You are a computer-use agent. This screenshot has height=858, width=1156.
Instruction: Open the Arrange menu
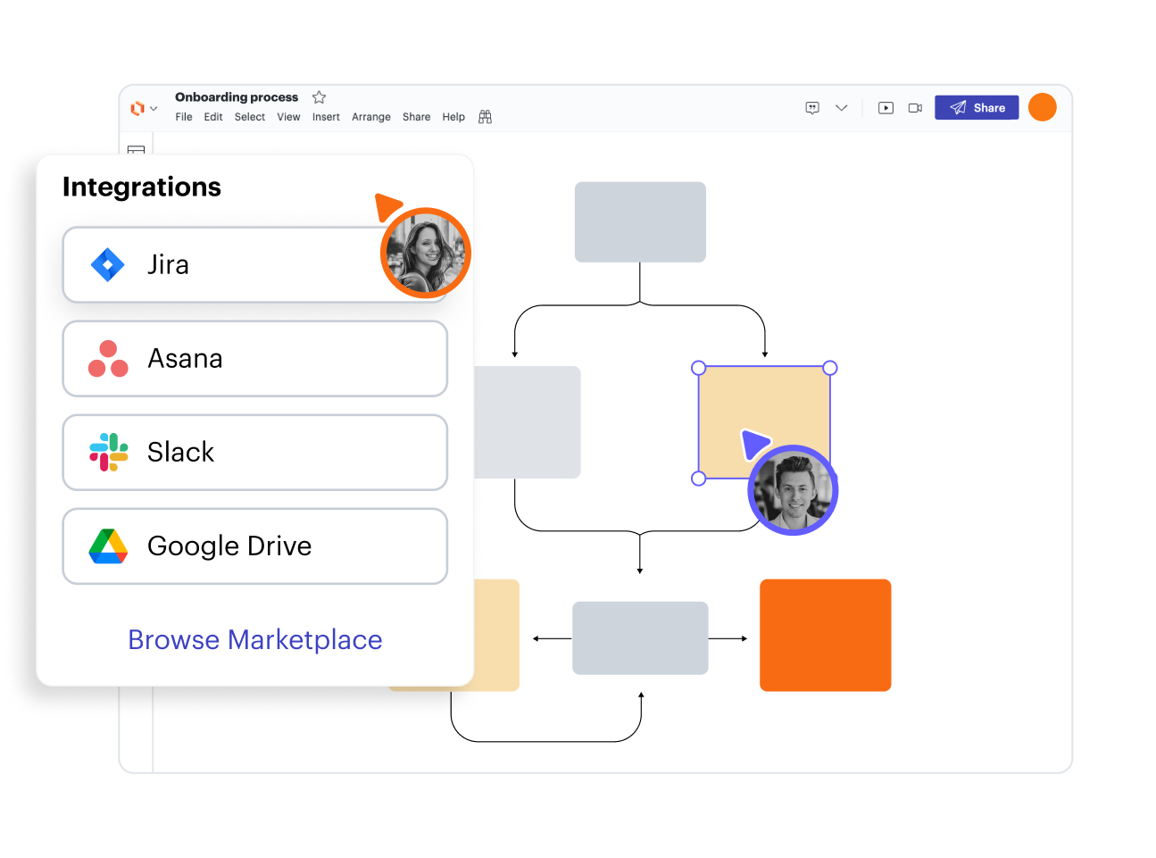[x=370, y=117]
